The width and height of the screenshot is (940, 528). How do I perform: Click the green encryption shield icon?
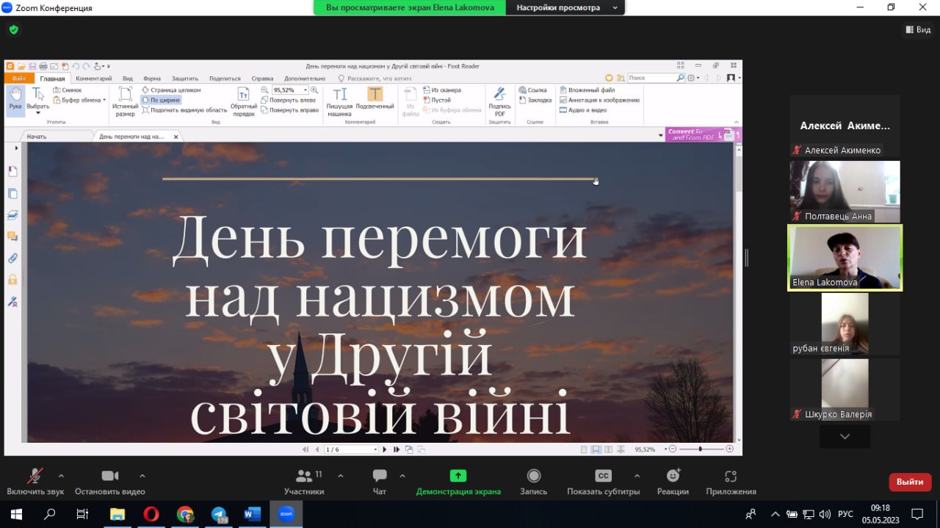click(13, 30)
